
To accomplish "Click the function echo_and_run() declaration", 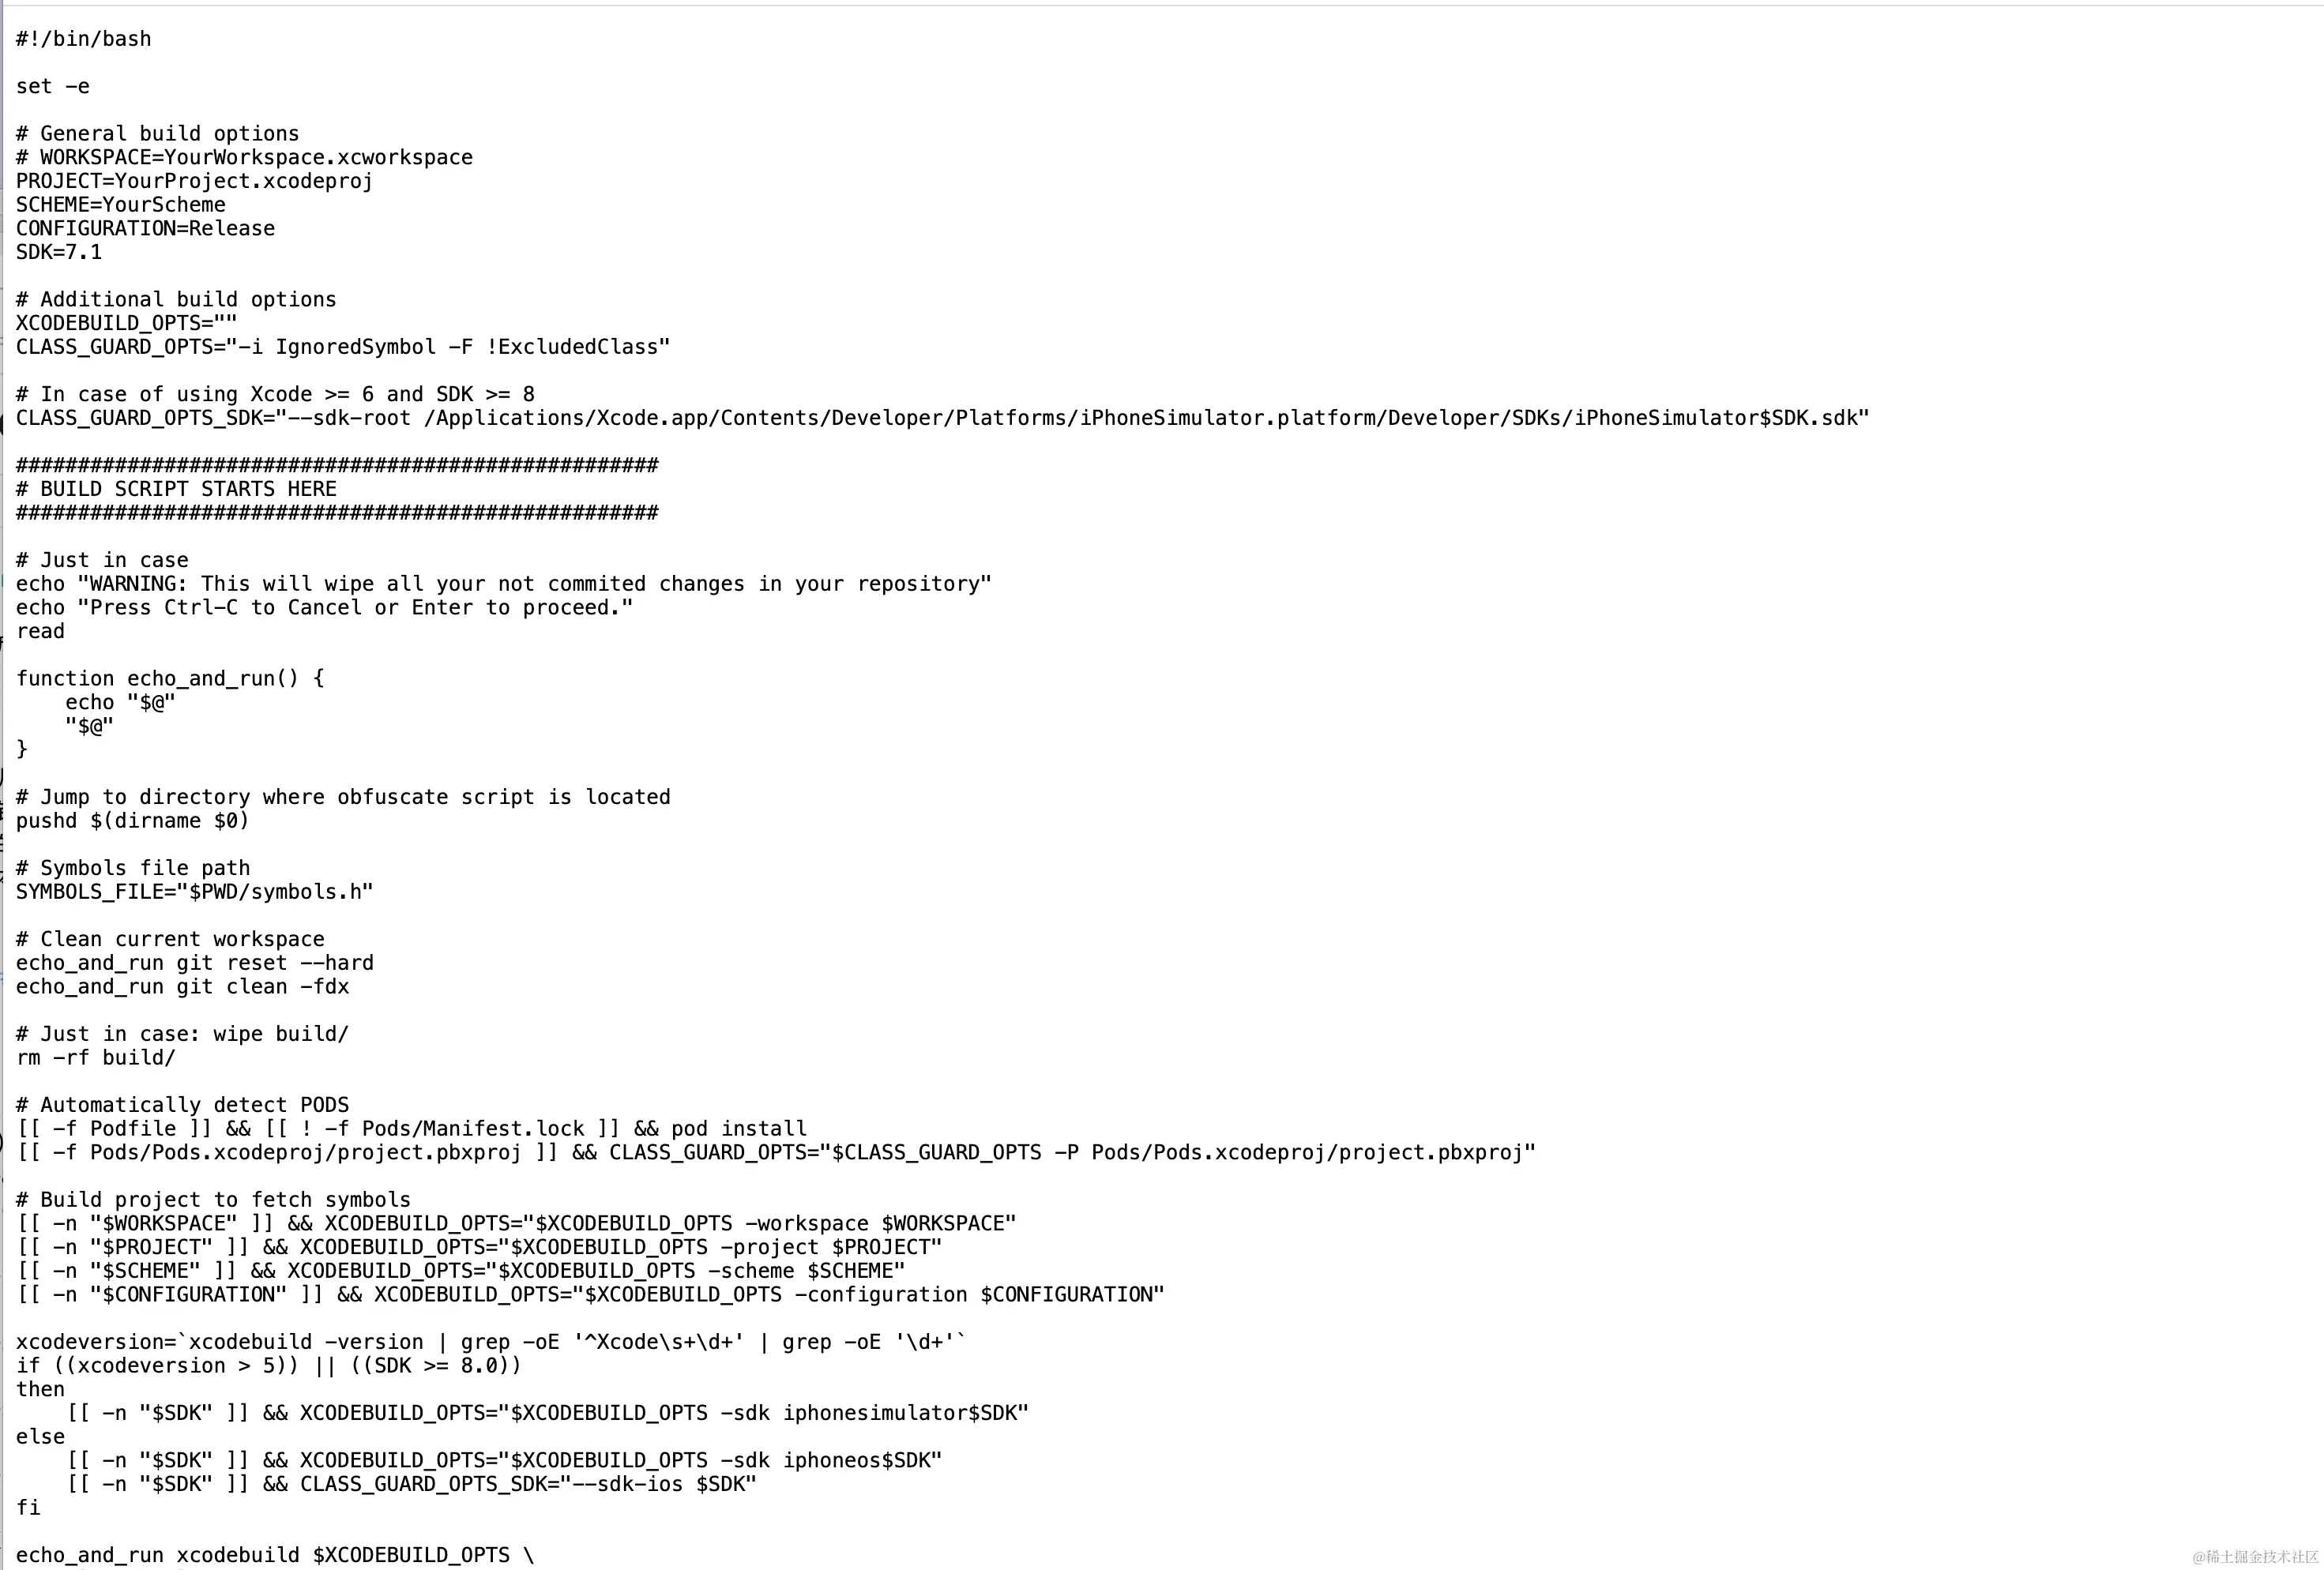I will click(170, 678).
